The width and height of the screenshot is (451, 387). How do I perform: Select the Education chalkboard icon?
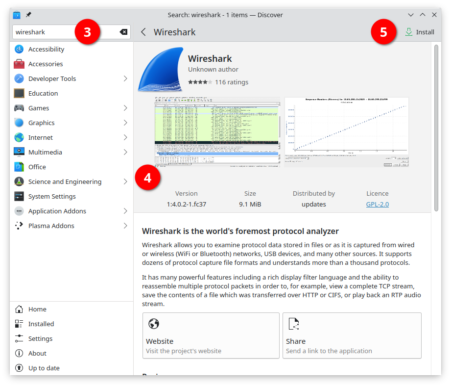(x=19, y=93)
